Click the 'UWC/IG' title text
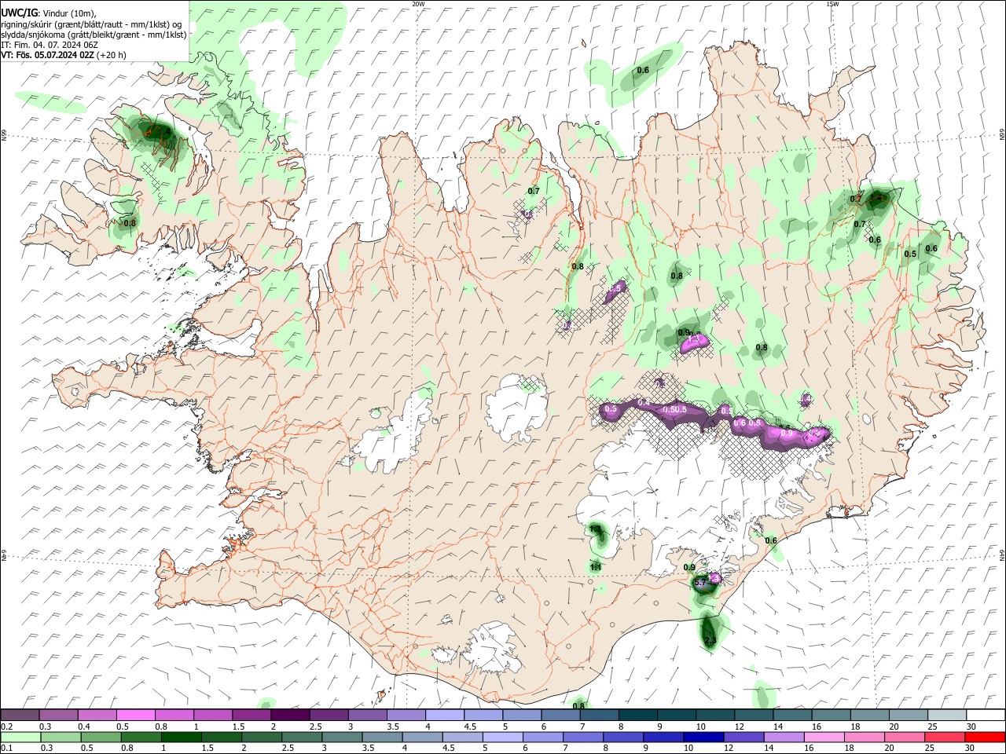The width and height of the screenshot is (1006, 754). 19,13
